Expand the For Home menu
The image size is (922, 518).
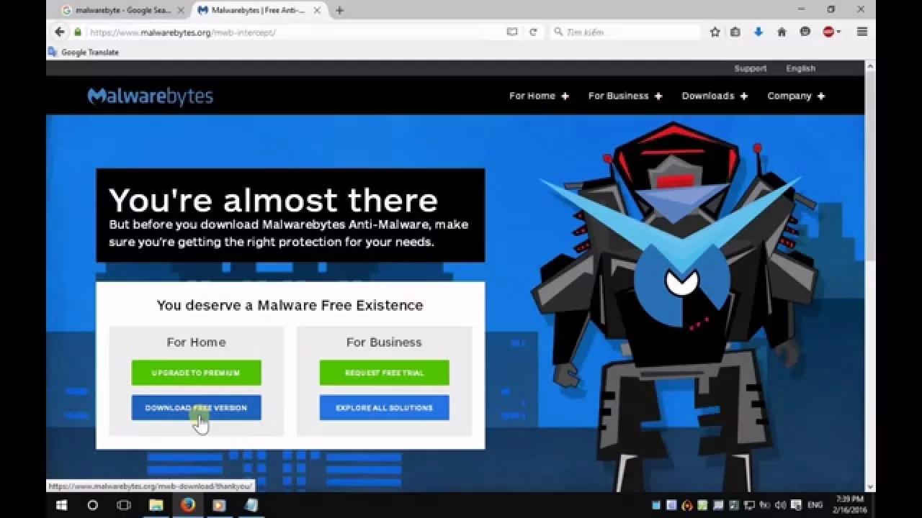(539, 96)
